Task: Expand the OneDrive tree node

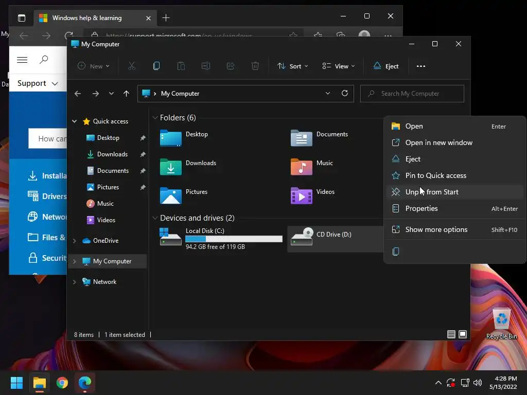Action: pyautogui.click(x=75, y=241)
